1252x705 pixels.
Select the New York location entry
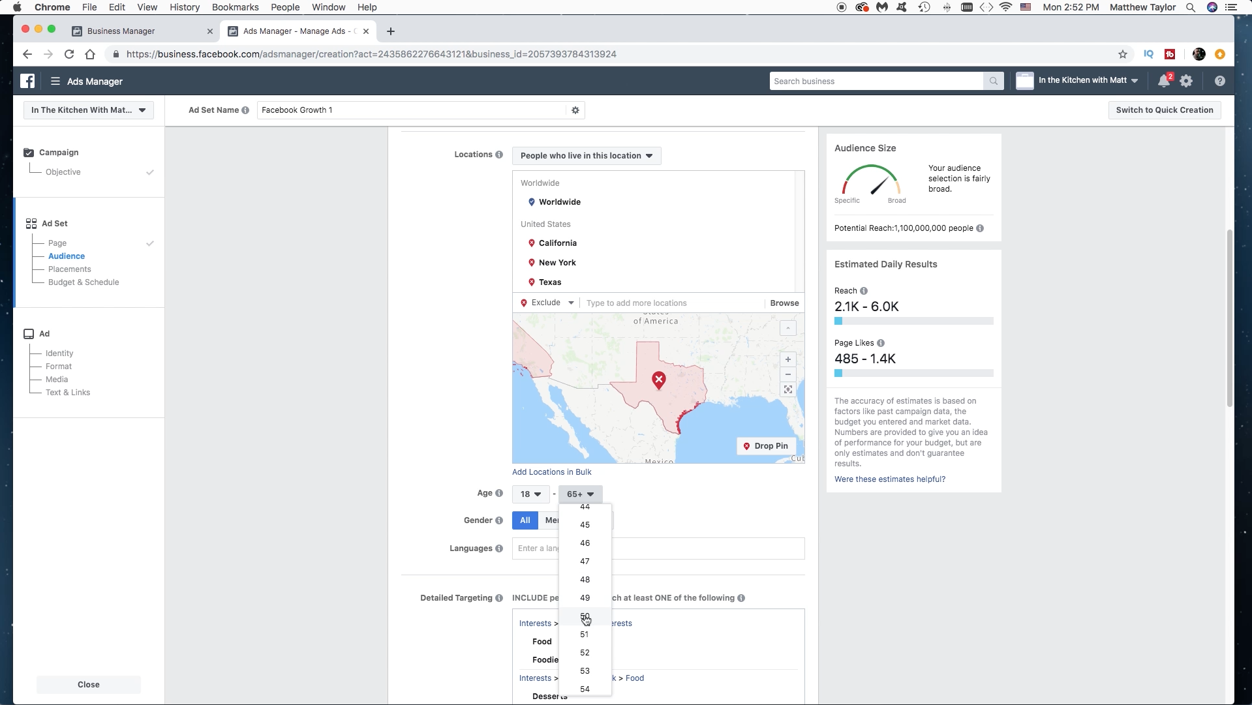557,263
